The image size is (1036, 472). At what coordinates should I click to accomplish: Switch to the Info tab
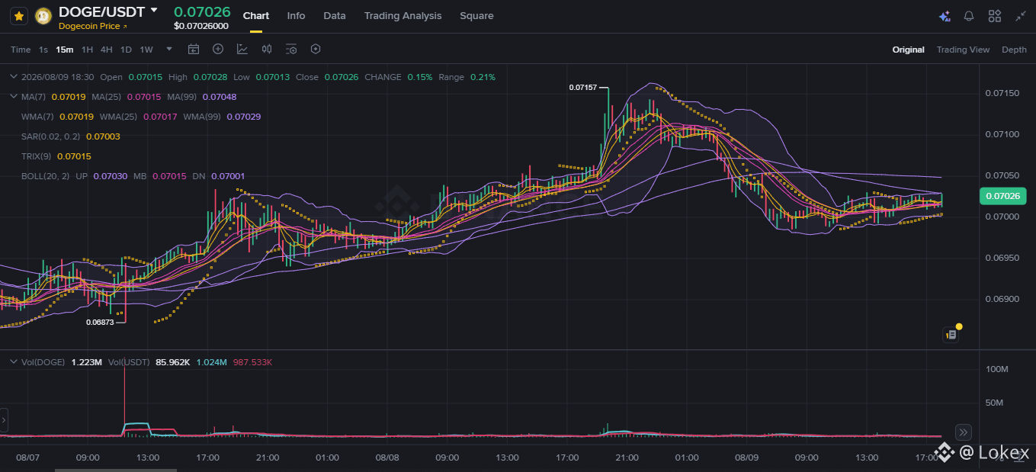[x=296, y=16]
